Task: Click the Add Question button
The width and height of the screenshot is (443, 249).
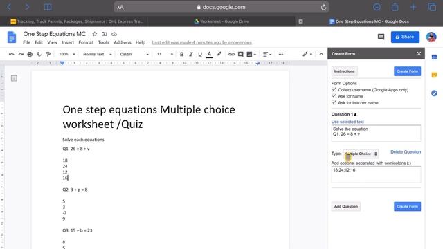Action: [x=346, y=206]
